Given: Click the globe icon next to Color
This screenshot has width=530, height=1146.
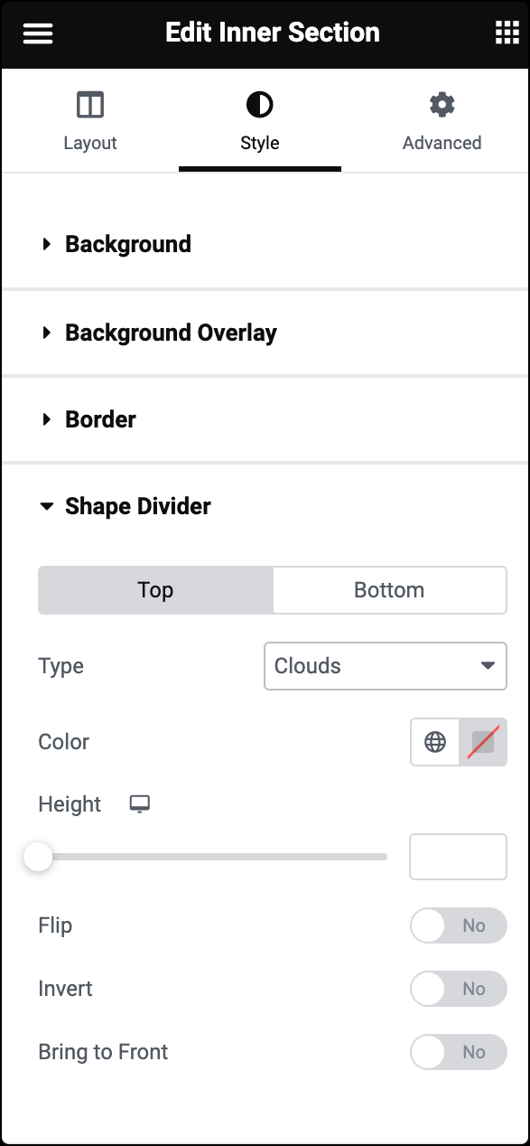Looking at the screenshot, I should tap(437, 742).
